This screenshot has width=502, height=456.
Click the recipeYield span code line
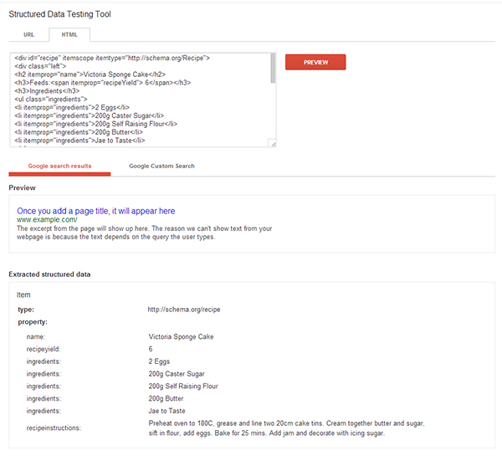[102, 83]
